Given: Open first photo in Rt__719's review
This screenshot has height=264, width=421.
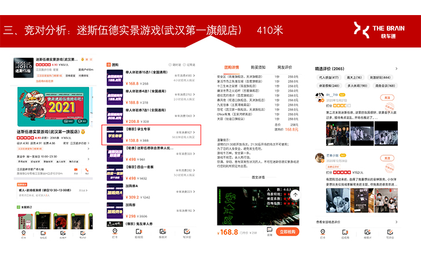Looking at the screenshot, I should [x=338, y=133].
